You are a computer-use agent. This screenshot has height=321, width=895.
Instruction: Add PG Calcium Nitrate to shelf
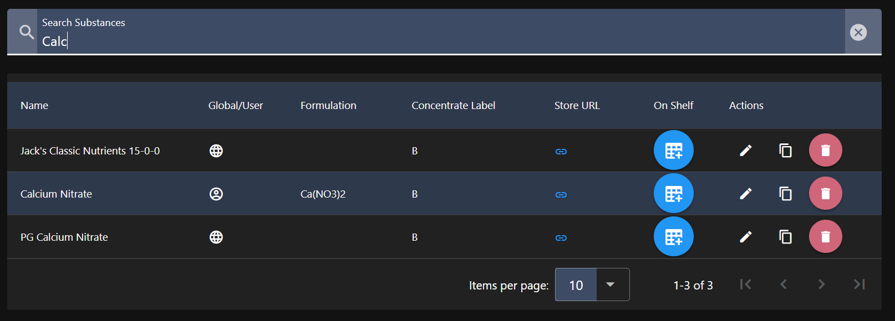[x=673, y=236]
